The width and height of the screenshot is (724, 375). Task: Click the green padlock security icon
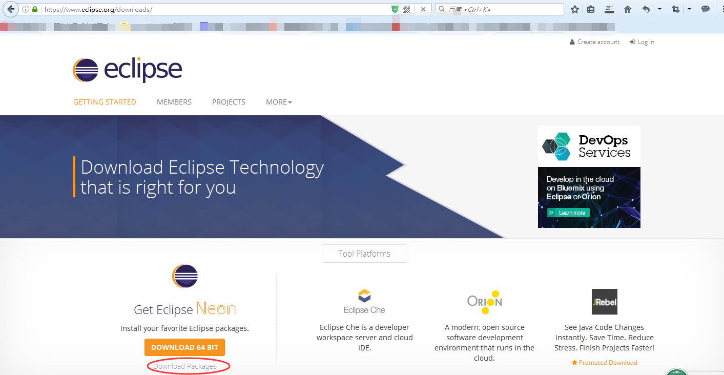point(35,9)
